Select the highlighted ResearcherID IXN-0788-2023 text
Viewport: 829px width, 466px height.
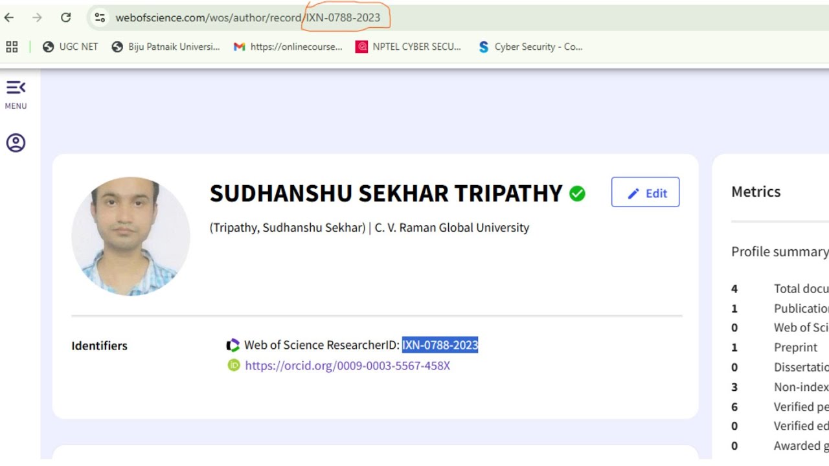pos(440,346)
